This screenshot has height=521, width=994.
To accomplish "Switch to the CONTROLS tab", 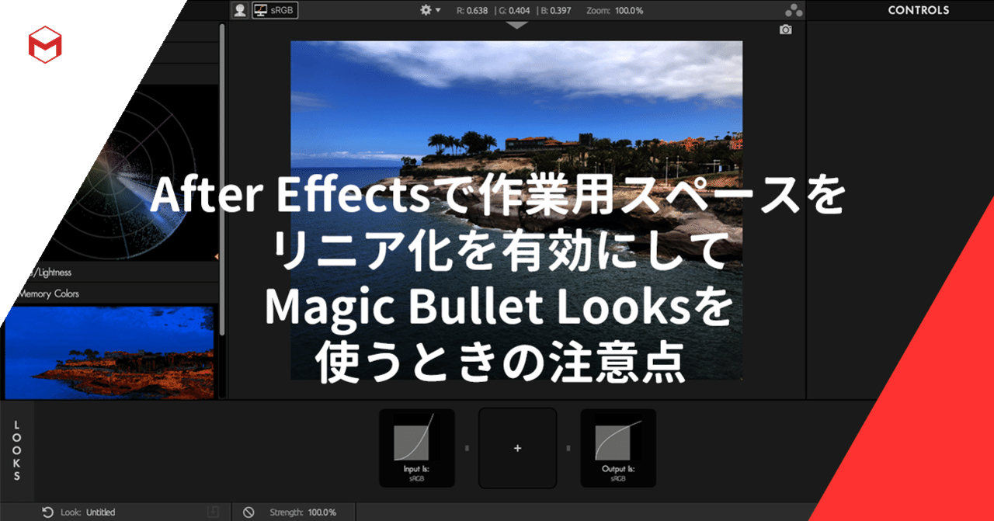I will coord(919,10).
